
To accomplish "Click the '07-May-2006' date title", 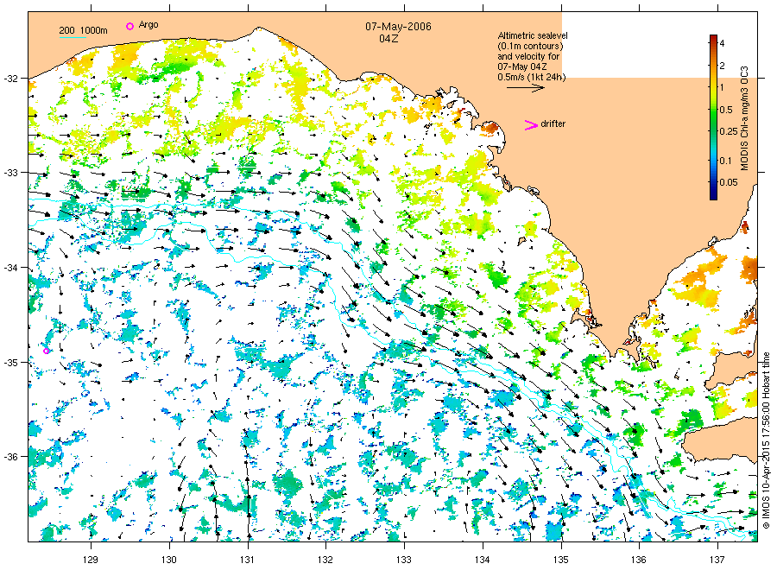I will point(398,27).
